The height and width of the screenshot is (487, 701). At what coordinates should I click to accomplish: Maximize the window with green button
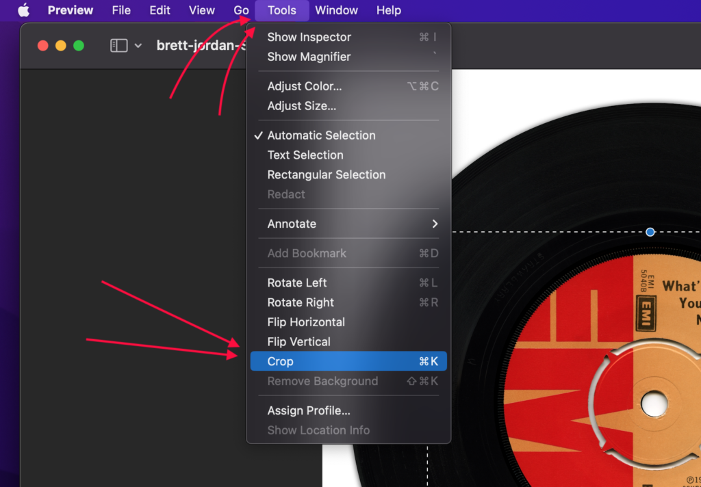coord(79,46)
